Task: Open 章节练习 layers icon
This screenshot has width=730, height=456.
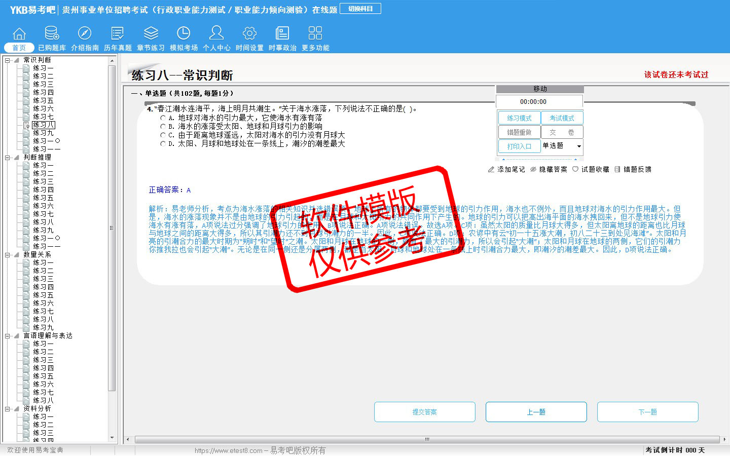Action: point(151,33)
